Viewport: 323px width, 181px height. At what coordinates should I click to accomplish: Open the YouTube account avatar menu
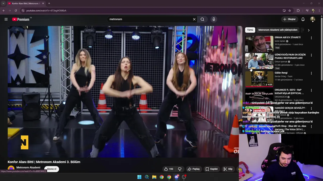click(313, 19)
